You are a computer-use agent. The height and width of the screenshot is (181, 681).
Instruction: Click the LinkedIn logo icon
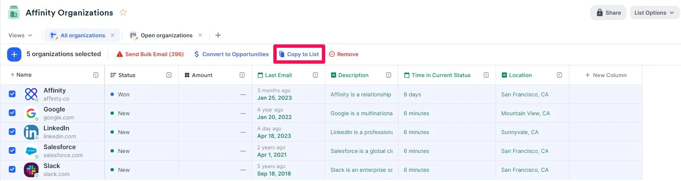click(x=31, y=132)
